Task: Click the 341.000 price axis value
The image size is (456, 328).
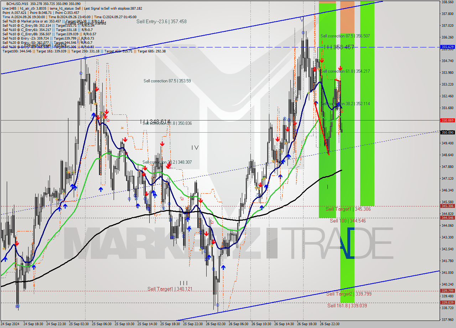Action: pos(447,272)
